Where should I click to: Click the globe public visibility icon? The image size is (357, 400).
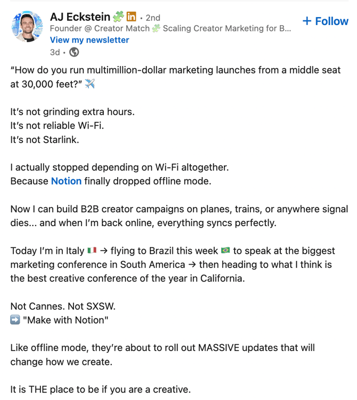74,52
